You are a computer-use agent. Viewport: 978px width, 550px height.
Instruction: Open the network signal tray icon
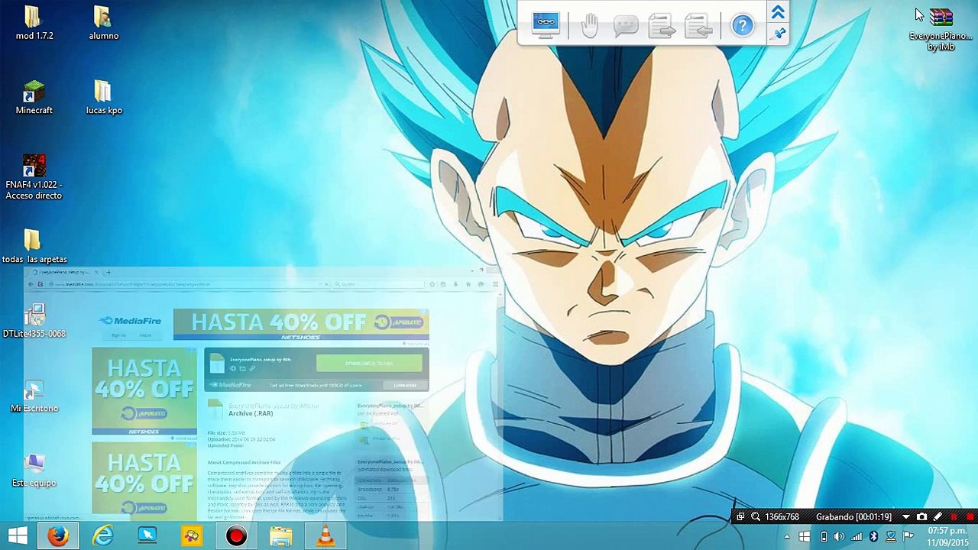857,537
